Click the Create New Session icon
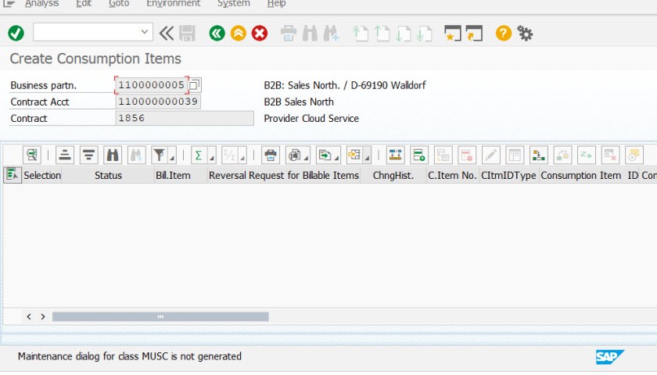Image resolution: width=657 pixels, height=375 pixels. [453, 33]
